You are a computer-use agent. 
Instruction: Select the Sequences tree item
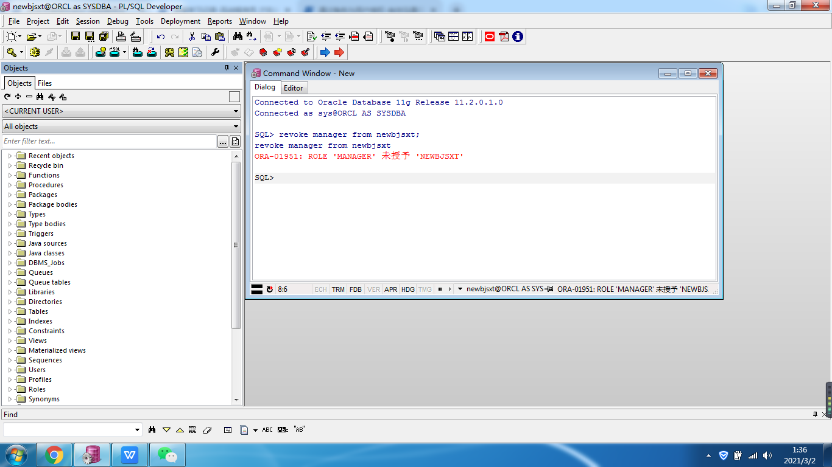(45, 360)
